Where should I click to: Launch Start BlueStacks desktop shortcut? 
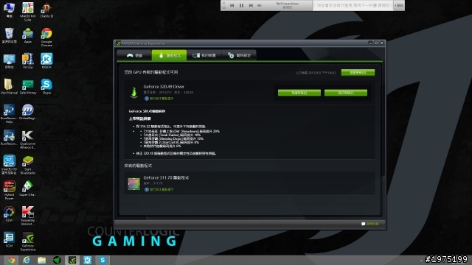click(x=28, y=165)
